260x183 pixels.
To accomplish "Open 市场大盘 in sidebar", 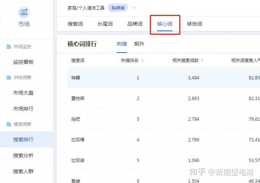I will (23, 93).
